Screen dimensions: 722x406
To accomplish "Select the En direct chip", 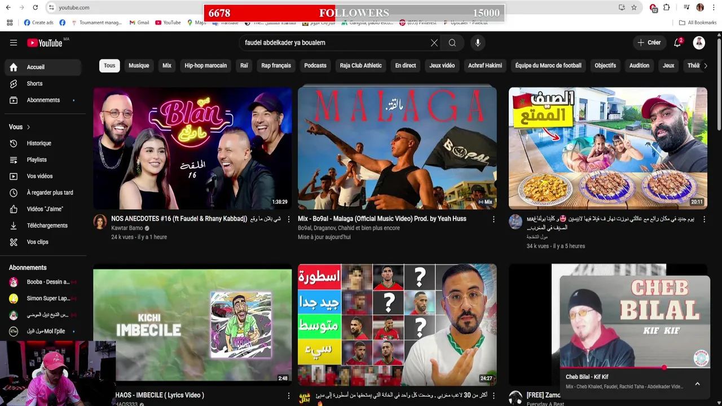I will pyautogui.click(x=406, y=65).
